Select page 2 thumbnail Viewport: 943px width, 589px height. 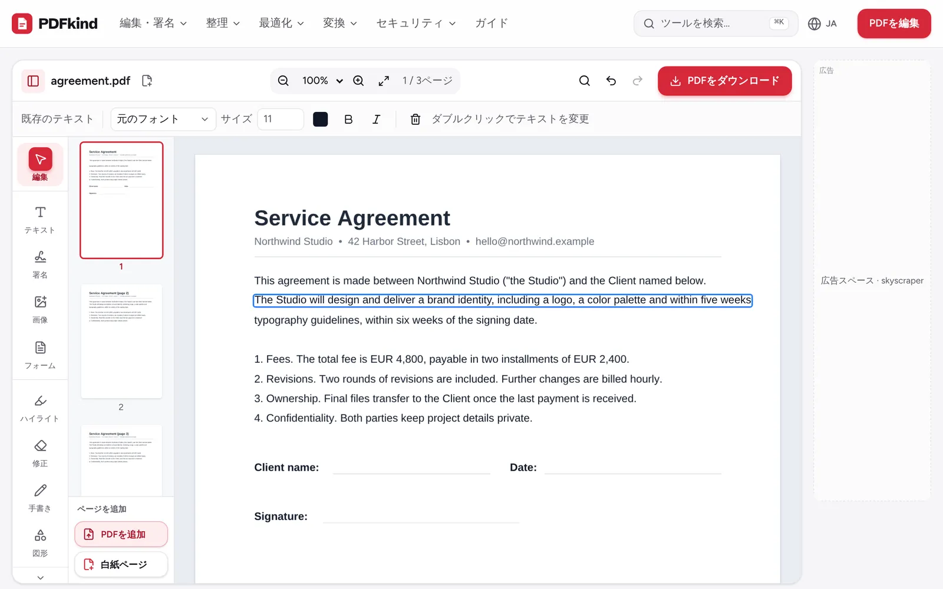(x=121, y=342)
